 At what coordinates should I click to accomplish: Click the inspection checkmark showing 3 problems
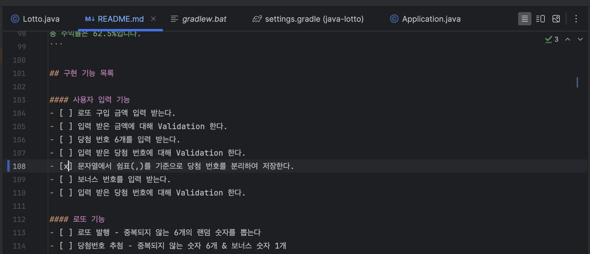tap(552, 40)
